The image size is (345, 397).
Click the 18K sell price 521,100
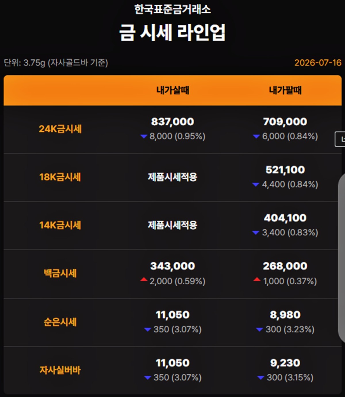coord(285,170)
